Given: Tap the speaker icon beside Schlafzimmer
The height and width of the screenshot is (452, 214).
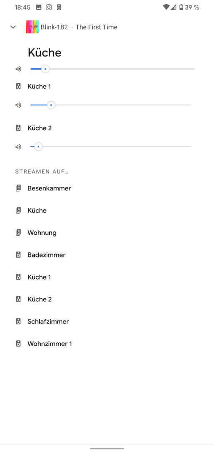Looking at the screenshot, I should pyautogui.click(x=18, y=321).
